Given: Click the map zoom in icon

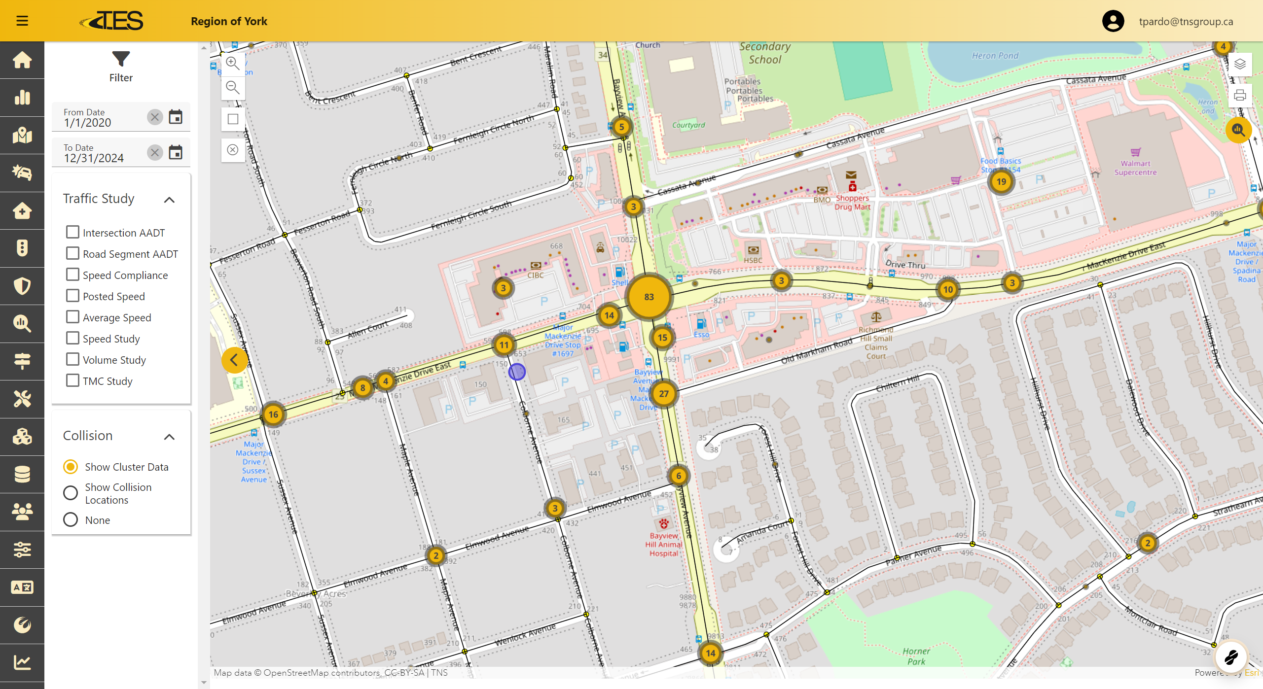Looking at the screenshot, I should [232, 63].
